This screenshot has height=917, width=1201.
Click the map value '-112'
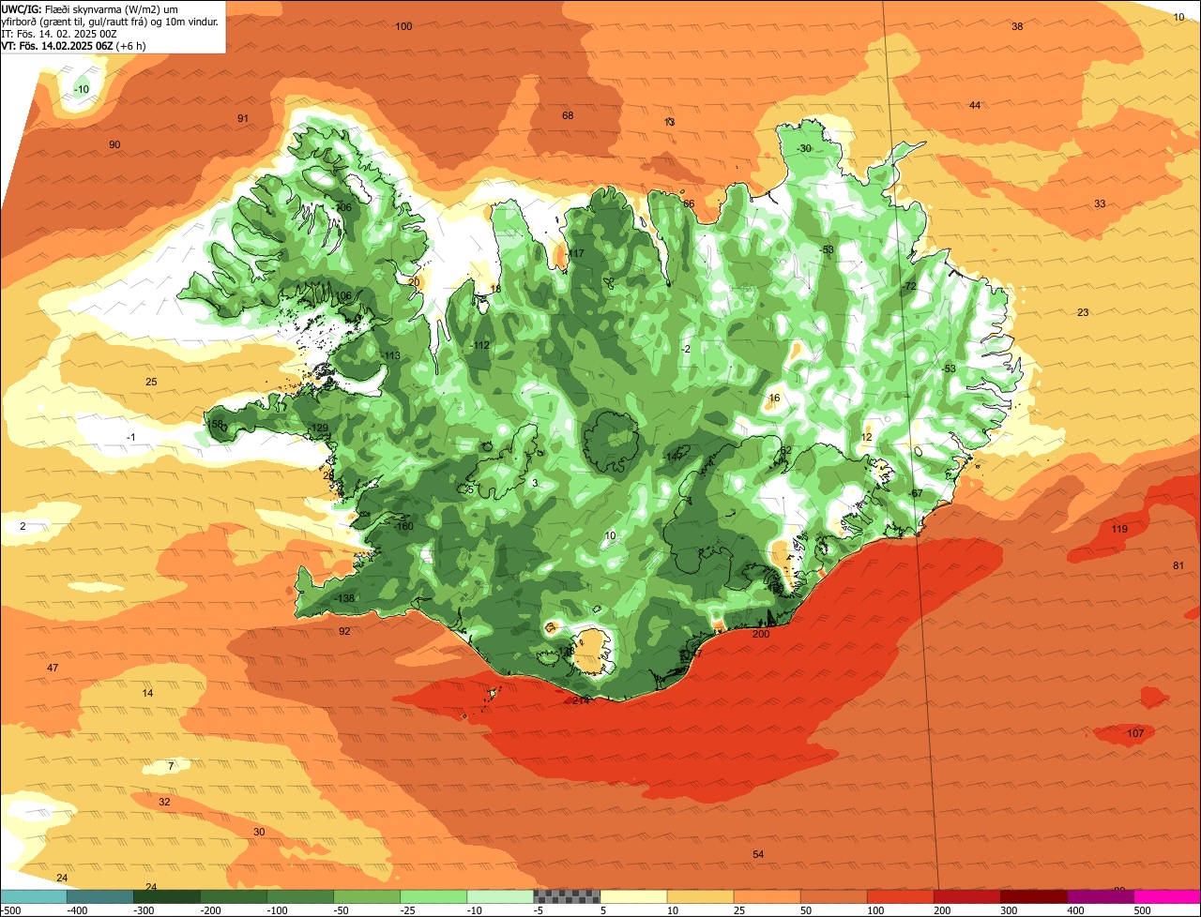click(480, 346)
